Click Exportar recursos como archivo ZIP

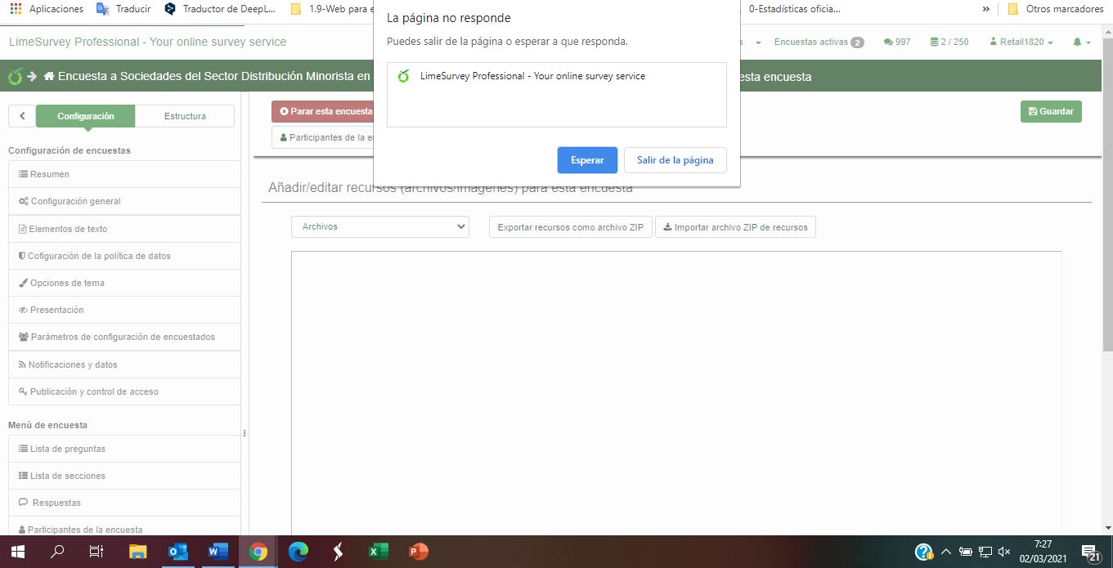[x=570, y=227]
